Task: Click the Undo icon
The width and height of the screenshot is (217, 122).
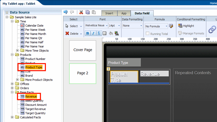Action: tap(66, 12)
